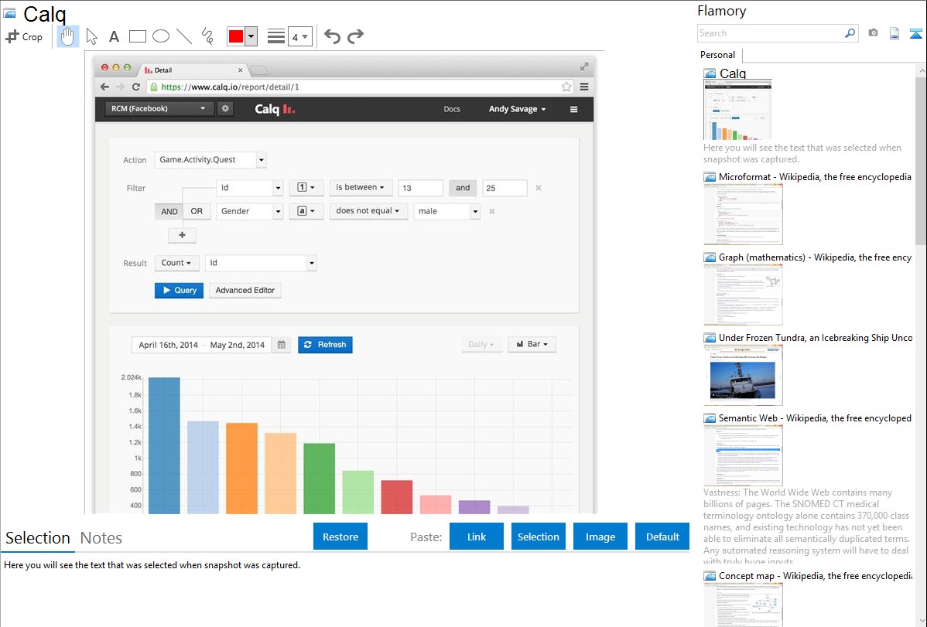Click the snapshot list scrollbar up arrow
This screenshot has height=627, width=927.
point(921,70)
